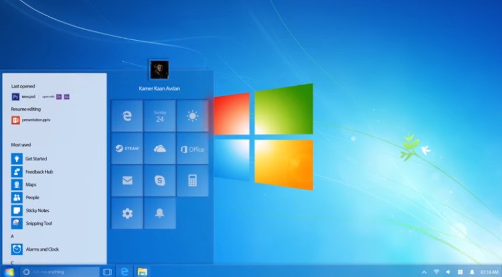502x277 pixels.
Task: Open the Mail envelope tile
Action: [x=127, y=181]
